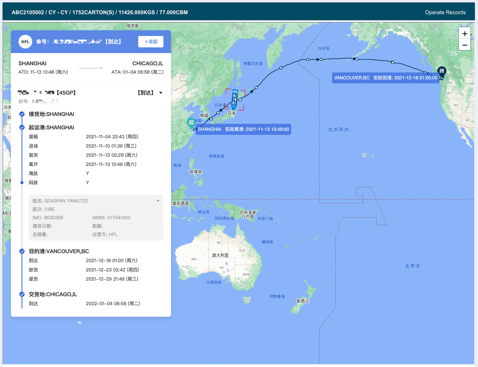Click the VANCOUVER,BC actual arrival tooltip label

(386, 78)
